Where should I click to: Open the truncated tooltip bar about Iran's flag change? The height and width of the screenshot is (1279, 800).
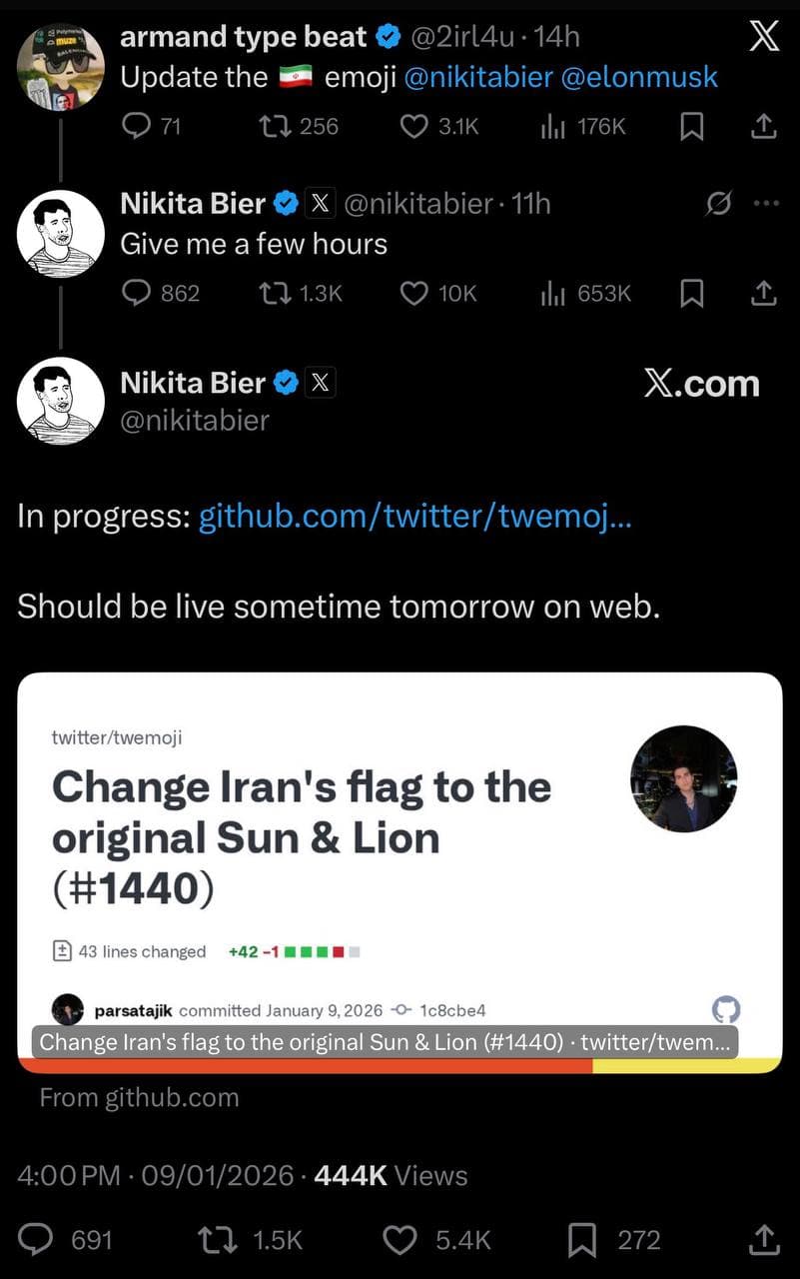point(388,1042)
